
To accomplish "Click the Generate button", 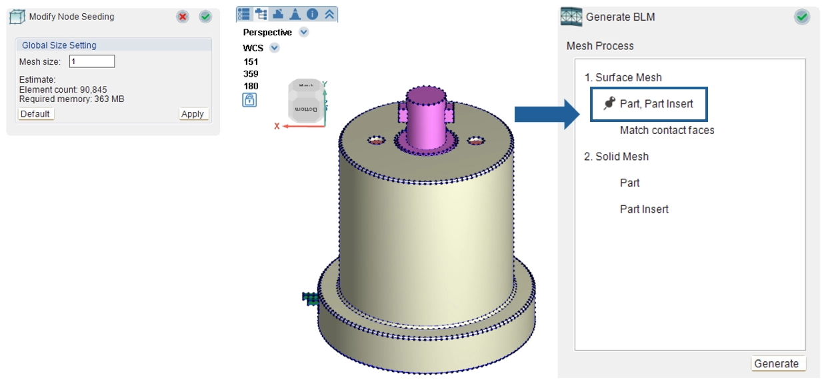I will pyautogui.click(x=776, y=363).
